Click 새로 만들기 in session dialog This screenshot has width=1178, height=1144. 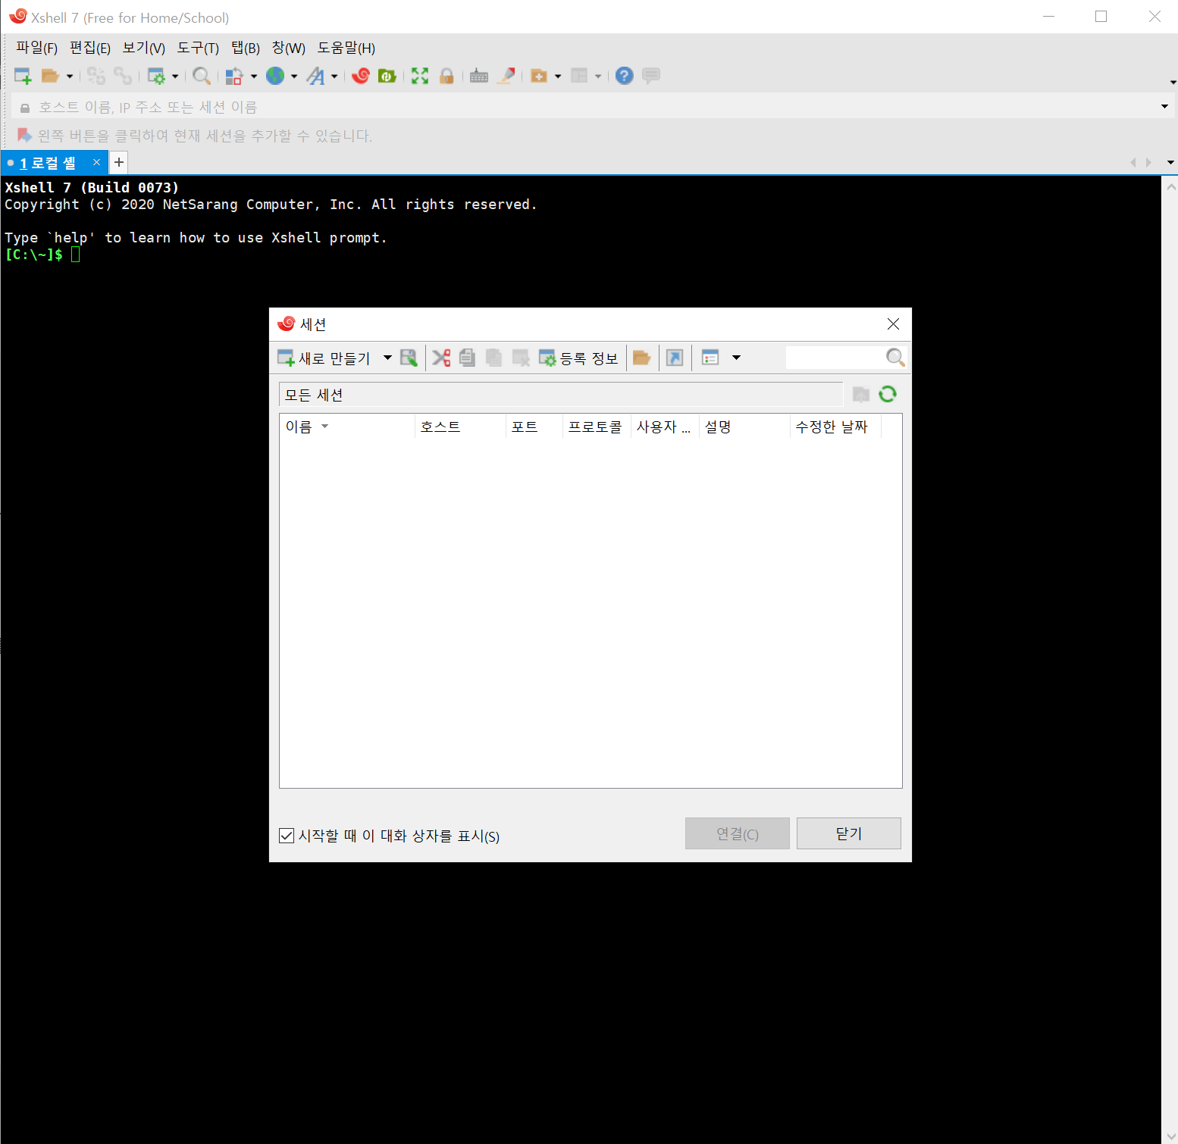(325, 358)
